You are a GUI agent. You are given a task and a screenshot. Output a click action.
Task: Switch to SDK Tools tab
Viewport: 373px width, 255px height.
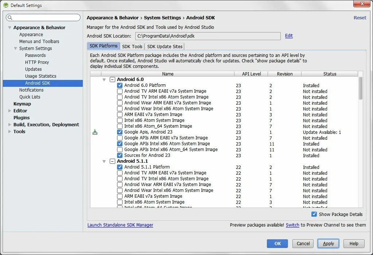(132, 46)
